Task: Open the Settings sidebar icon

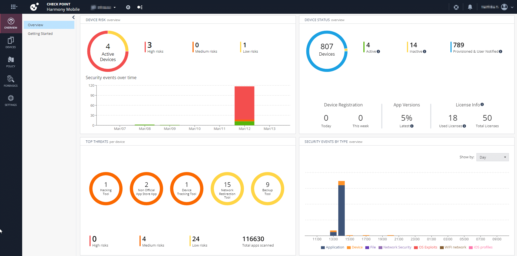Action: [x=11, y=100]
